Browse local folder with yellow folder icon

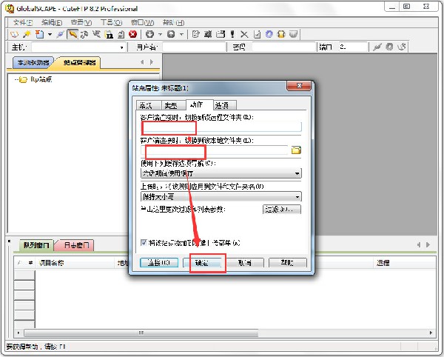pos(296,150)
